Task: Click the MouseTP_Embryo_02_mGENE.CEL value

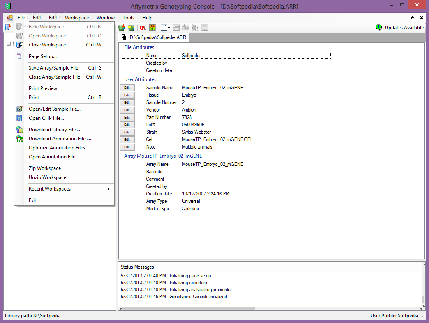Action: pos(217,139)
